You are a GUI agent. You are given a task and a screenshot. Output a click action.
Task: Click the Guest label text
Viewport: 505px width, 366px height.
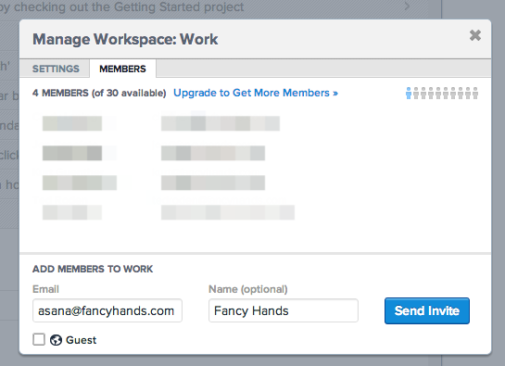(x=81, y=340)
